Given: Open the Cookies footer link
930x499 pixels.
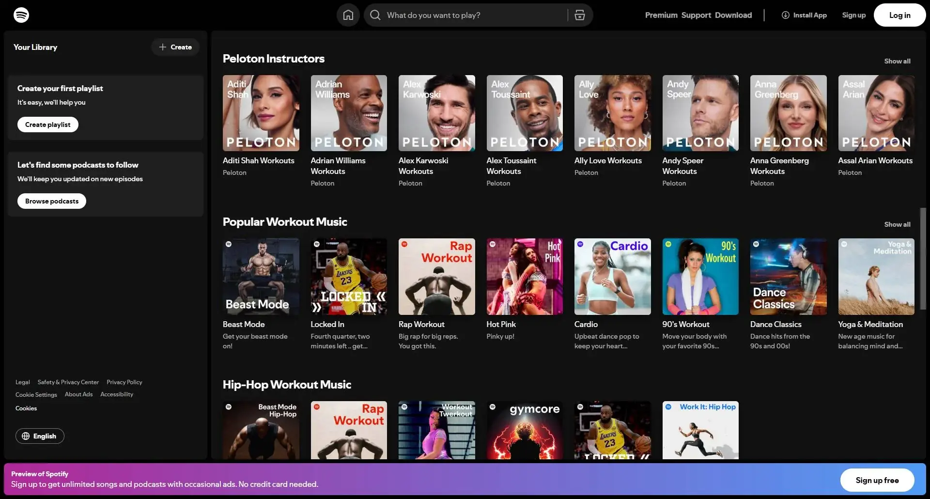Looking at the screenshot, I should pos(26,408).
